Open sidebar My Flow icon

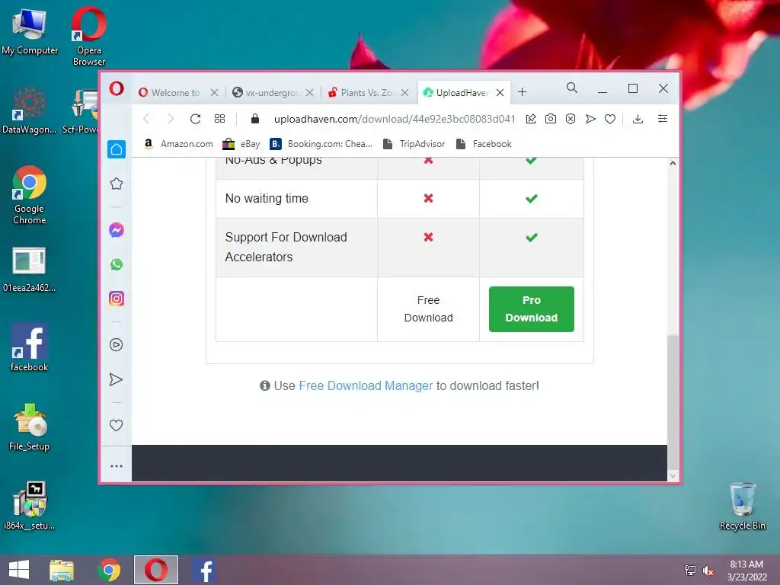click(x=117, y=379)
